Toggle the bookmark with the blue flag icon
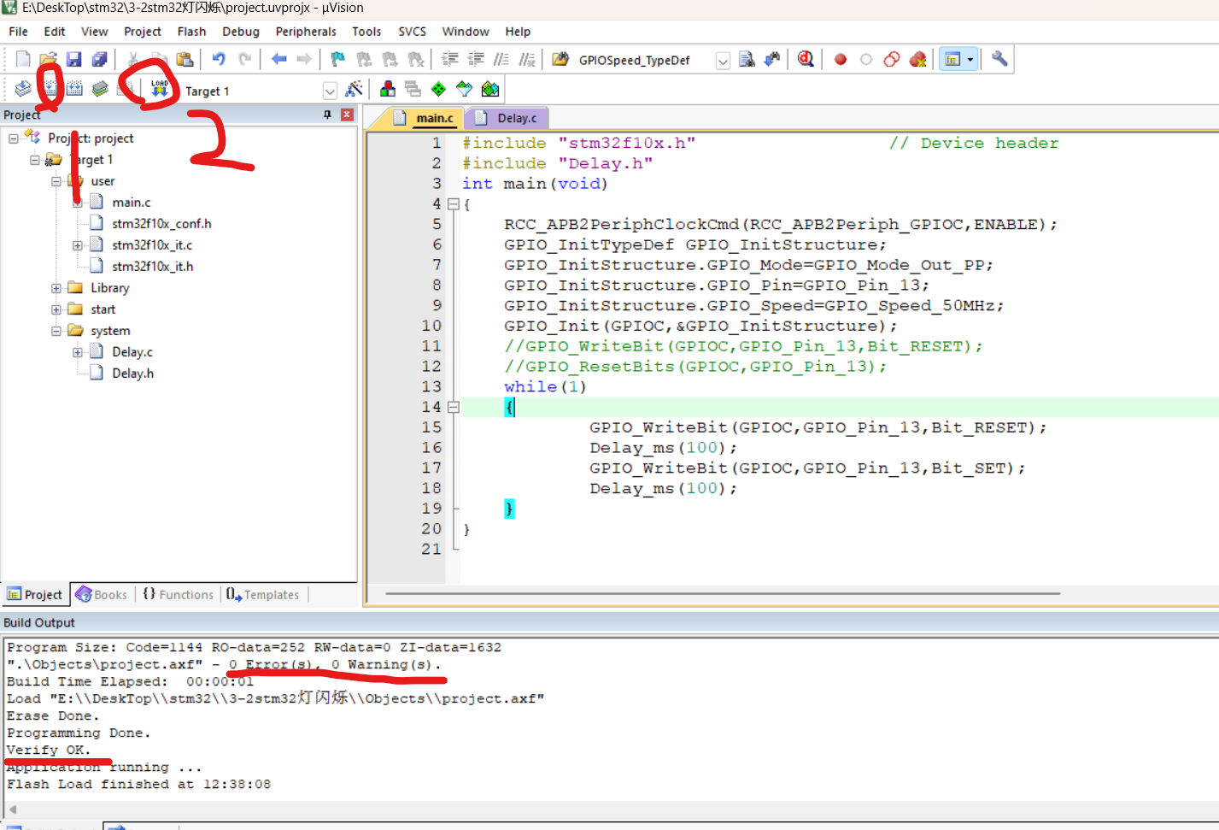The image size is (1219, 830). (x=338, y=59)
